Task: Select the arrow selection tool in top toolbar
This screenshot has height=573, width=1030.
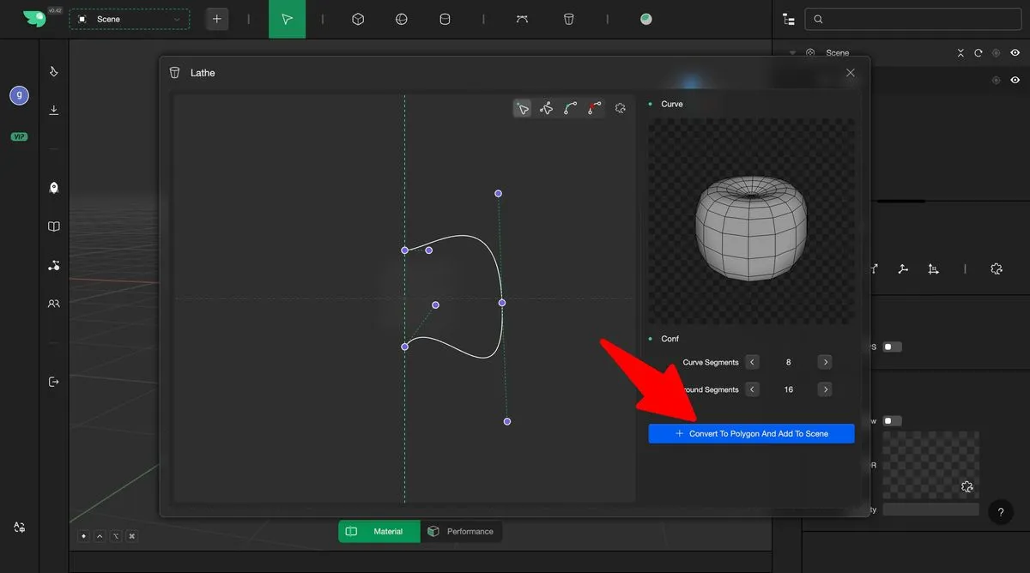Action: click(x=287, y=19)
